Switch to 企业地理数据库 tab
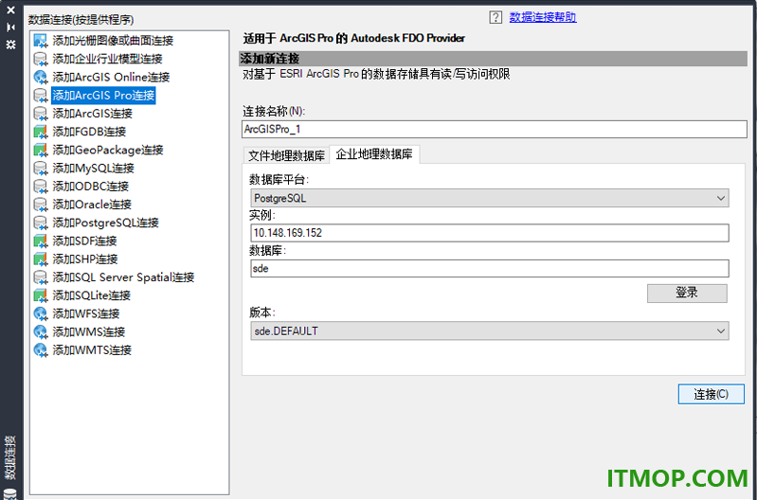 click(374, 154)
